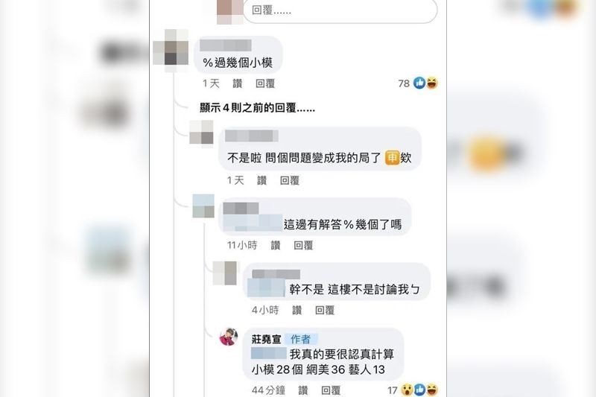
Task: Reply to the '這邊有解答' comment
Action: pyautogui.click(x=303, y=245)
